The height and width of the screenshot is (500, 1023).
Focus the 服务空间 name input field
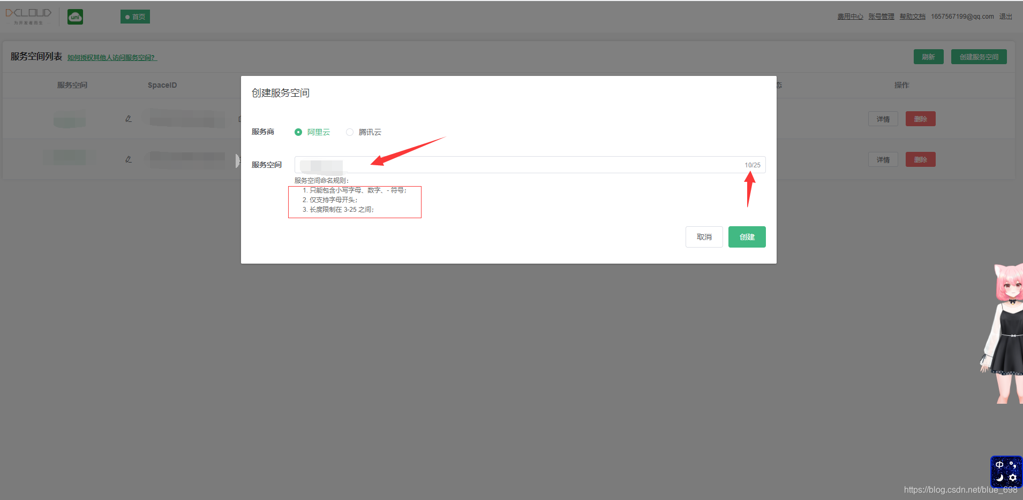coord(530,165)
